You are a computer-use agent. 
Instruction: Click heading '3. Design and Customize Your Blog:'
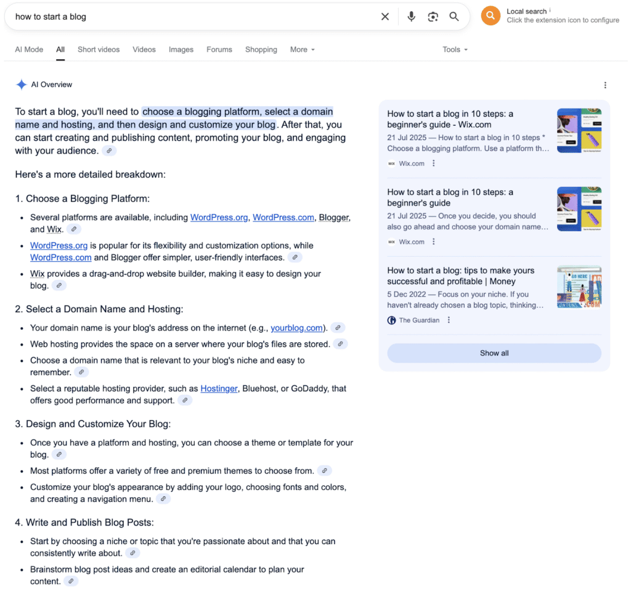pyautogui.click(x=93, y=424)
